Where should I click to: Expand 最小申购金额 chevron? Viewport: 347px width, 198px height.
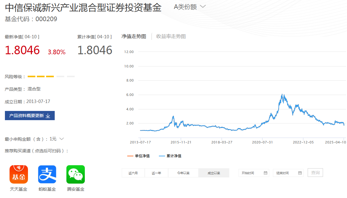61,139
